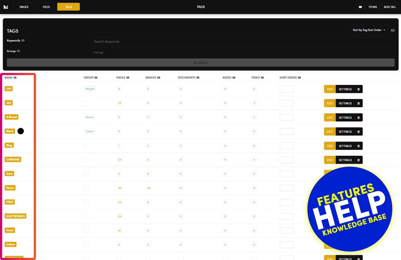Click the video icon beside Documents header
Image resolution: width=401 pixels, height=260 pixels.
click(x=198, y=78)
